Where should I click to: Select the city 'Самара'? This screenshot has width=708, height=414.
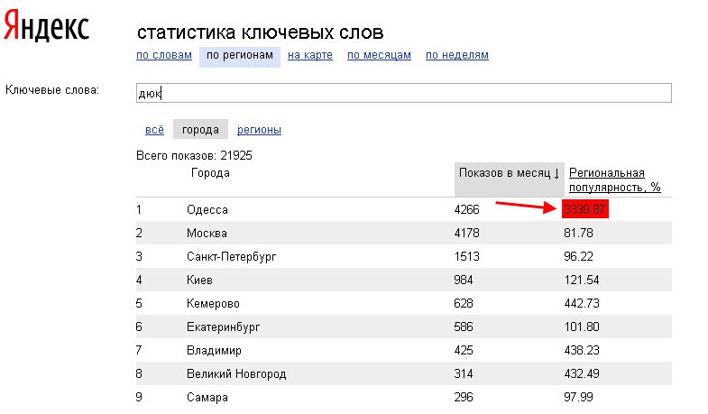coord(207,398)
